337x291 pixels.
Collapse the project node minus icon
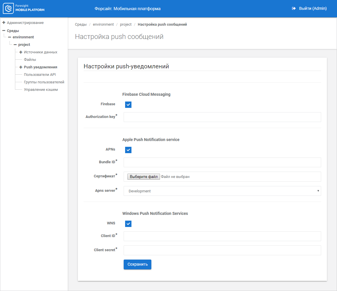[x=15, y=45]
